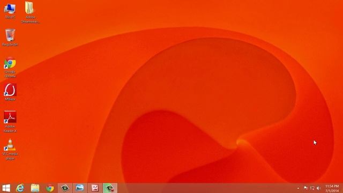This screenshot has height=193, width=343.
Task: Switch to the highlighted recorder app in taskbar
Action: coord(110,188)
